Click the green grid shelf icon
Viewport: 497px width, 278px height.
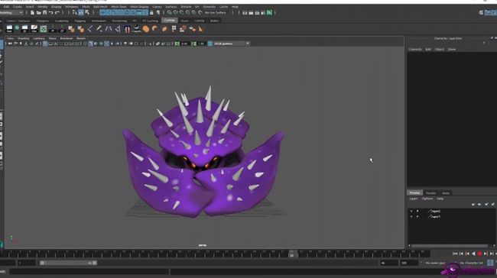44,29
